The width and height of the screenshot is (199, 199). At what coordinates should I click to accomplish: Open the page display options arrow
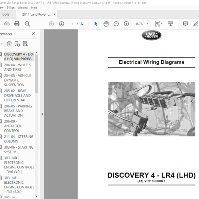(x=162, y=24)
